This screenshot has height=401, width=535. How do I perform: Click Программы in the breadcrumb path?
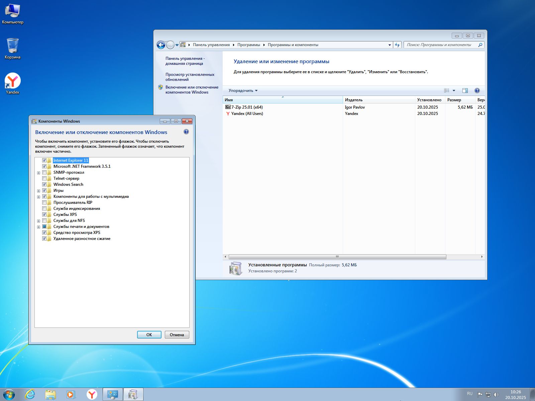pyautogui.click(x=248, y=45)
